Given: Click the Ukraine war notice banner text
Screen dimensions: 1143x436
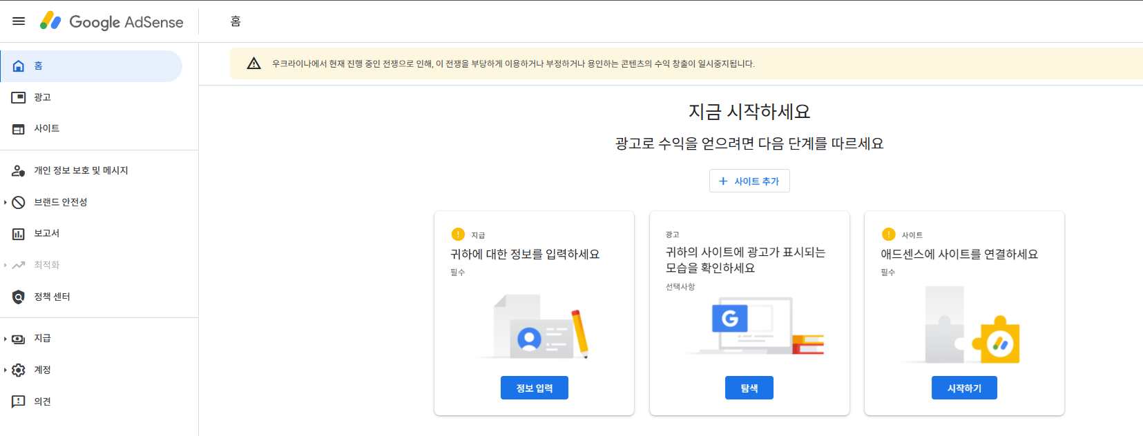Looking at the screenshot, I should (513, 63).
